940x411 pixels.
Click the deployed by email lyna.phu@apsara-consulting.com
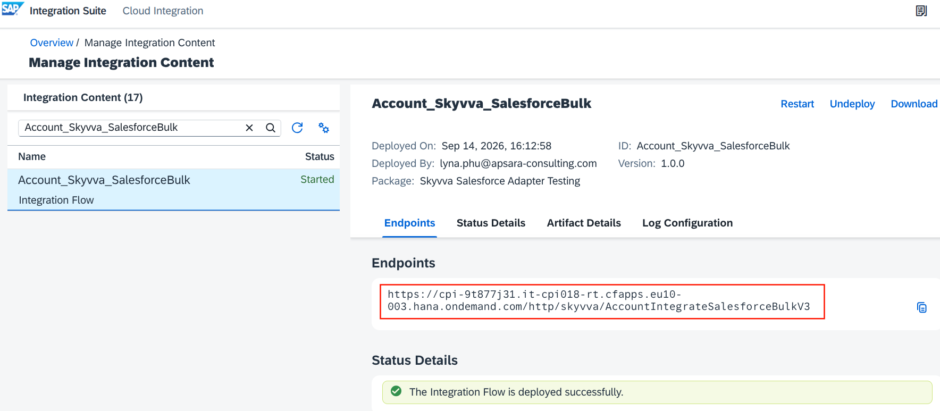tap(518, 163)
